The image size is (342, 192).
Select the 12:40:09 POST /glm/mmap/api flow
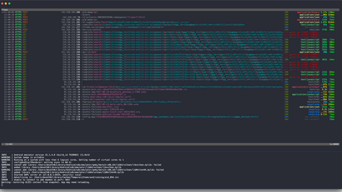tap(168, 12)
